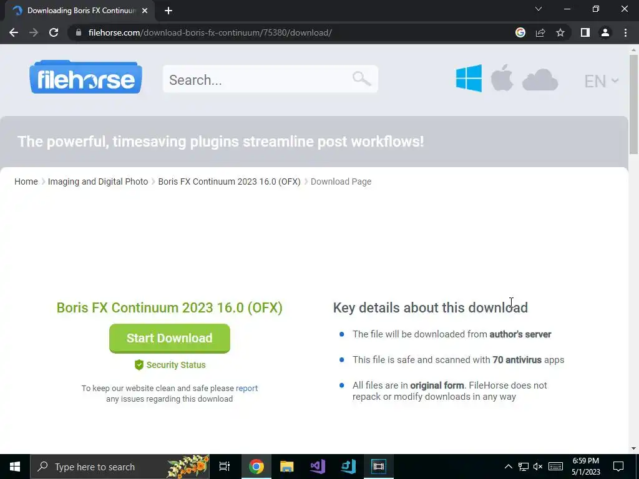Open the EN language dropdown
The width and height of the screenshot is (639, 479).
[x=601, y=81]
